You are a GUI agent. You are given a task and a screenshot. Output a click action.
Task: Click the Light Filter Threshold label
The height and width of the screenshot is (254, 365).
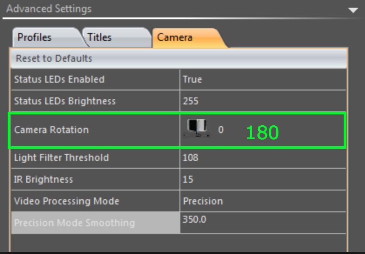point(61,158)
